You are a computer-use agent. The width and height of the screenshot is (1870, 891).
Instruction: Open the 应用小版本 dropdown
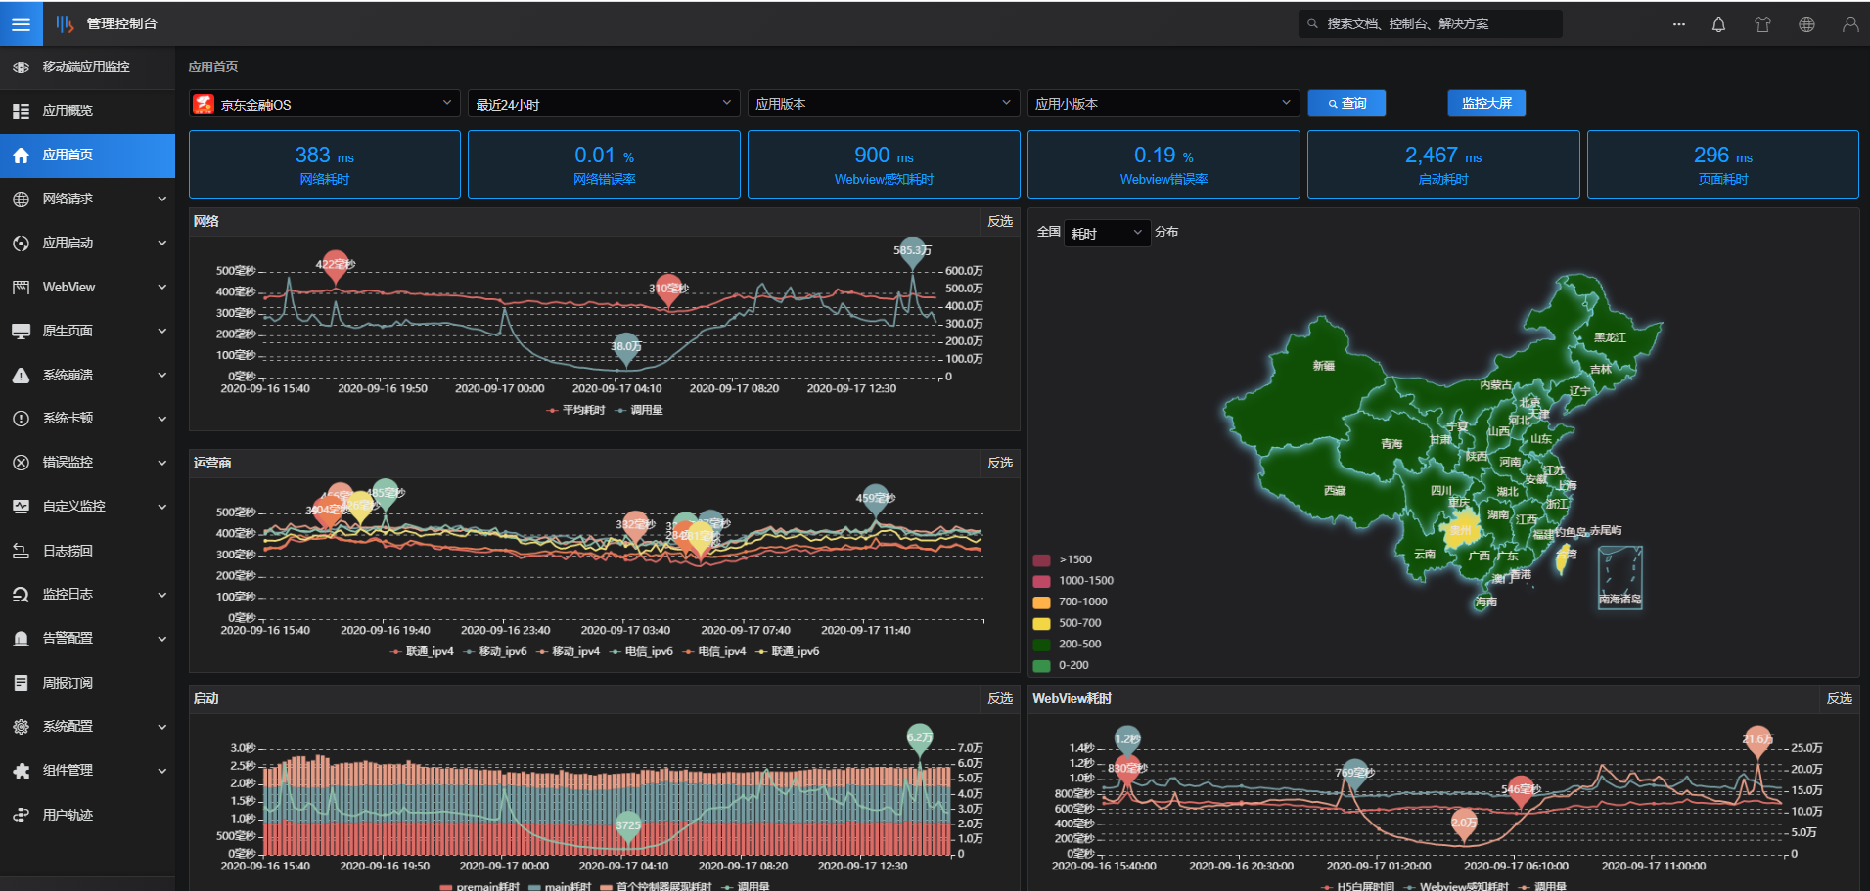pyautogui.click(x=1163, y=104)
